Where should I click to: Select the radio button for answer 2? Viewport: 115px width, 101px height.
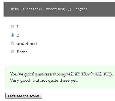pyautogui.click(x=13, y=35)
